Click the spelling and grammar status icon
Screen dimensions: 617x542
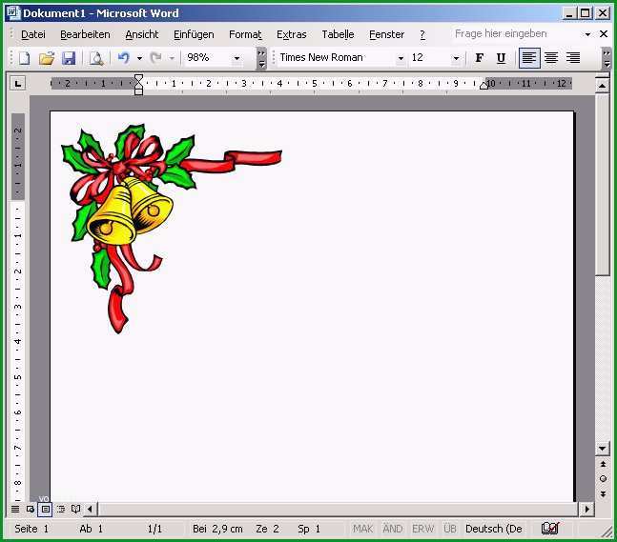(550, 529)
